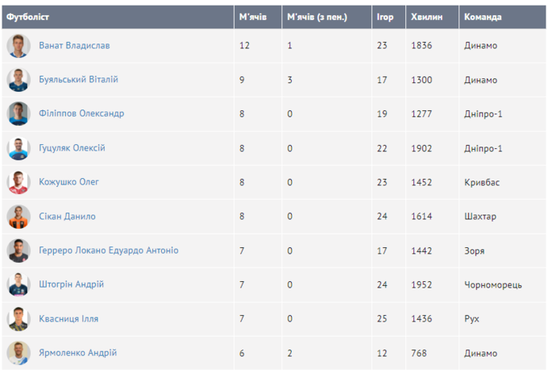Image resolution: width=548 pixels, height=377 pixels.
Task: Click Філіппов Олександр's player photo
Action: [x=19, y=114]
